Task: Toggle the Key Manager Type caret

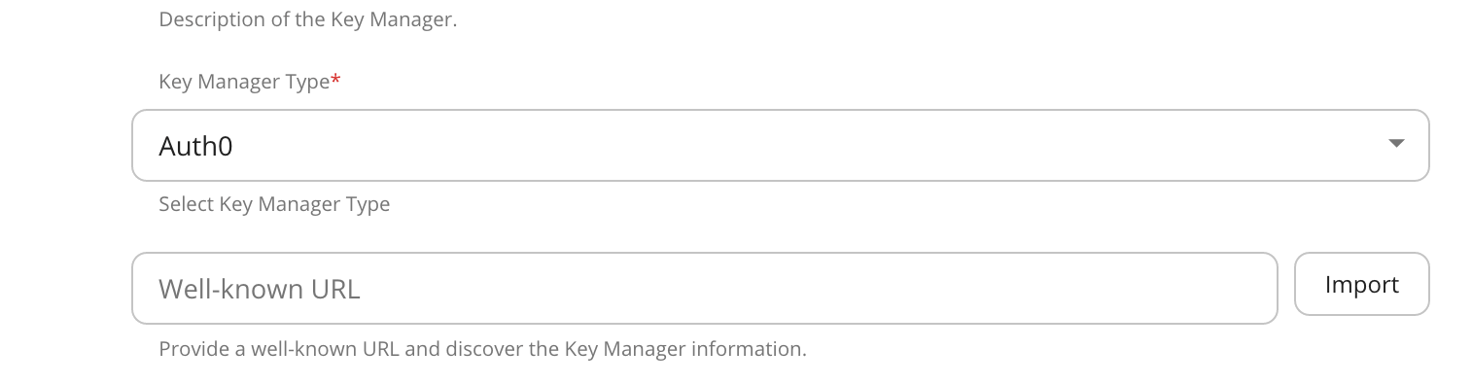Action: (x=1396, y=144)
